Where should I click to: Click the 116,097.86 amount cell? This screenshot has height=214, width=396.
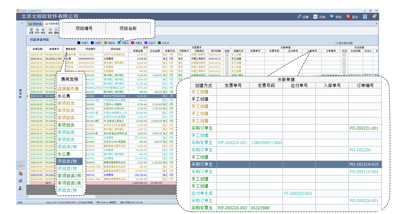point(138,158)
